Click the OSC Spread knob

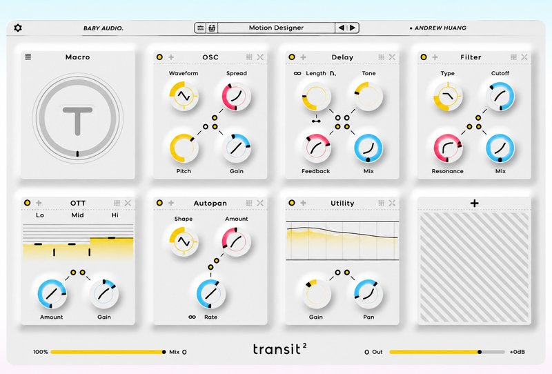click(x=236, y=96)
